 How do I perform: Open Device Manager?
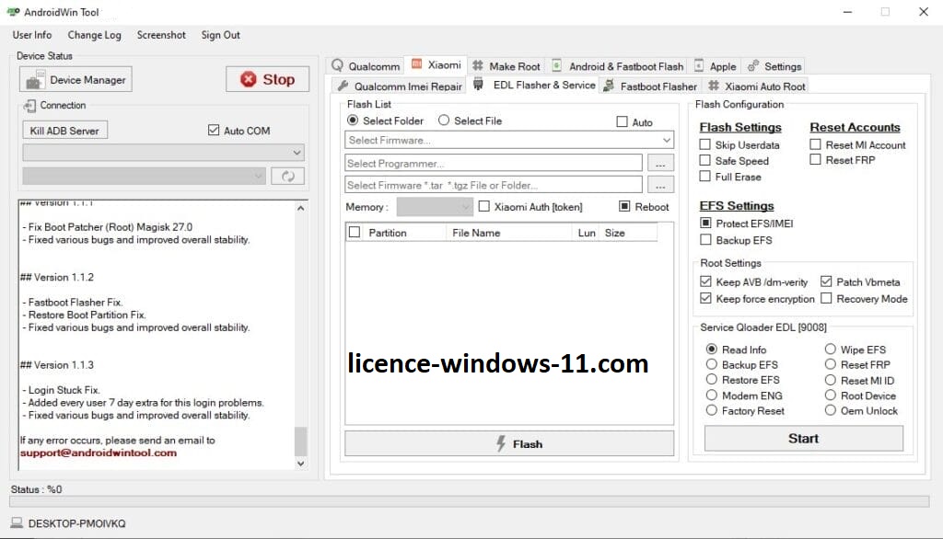pyautogui.click(x=76, y=80)
